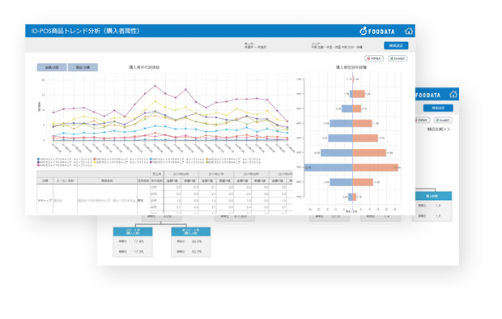The image size is (502, 319).
Task: Open the 競合比較>> link in the back window
Action: click(439, 130)
